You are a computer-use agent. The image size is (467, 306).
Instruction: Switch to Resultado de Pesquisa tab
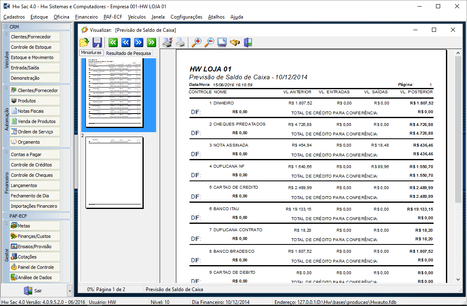128,53
